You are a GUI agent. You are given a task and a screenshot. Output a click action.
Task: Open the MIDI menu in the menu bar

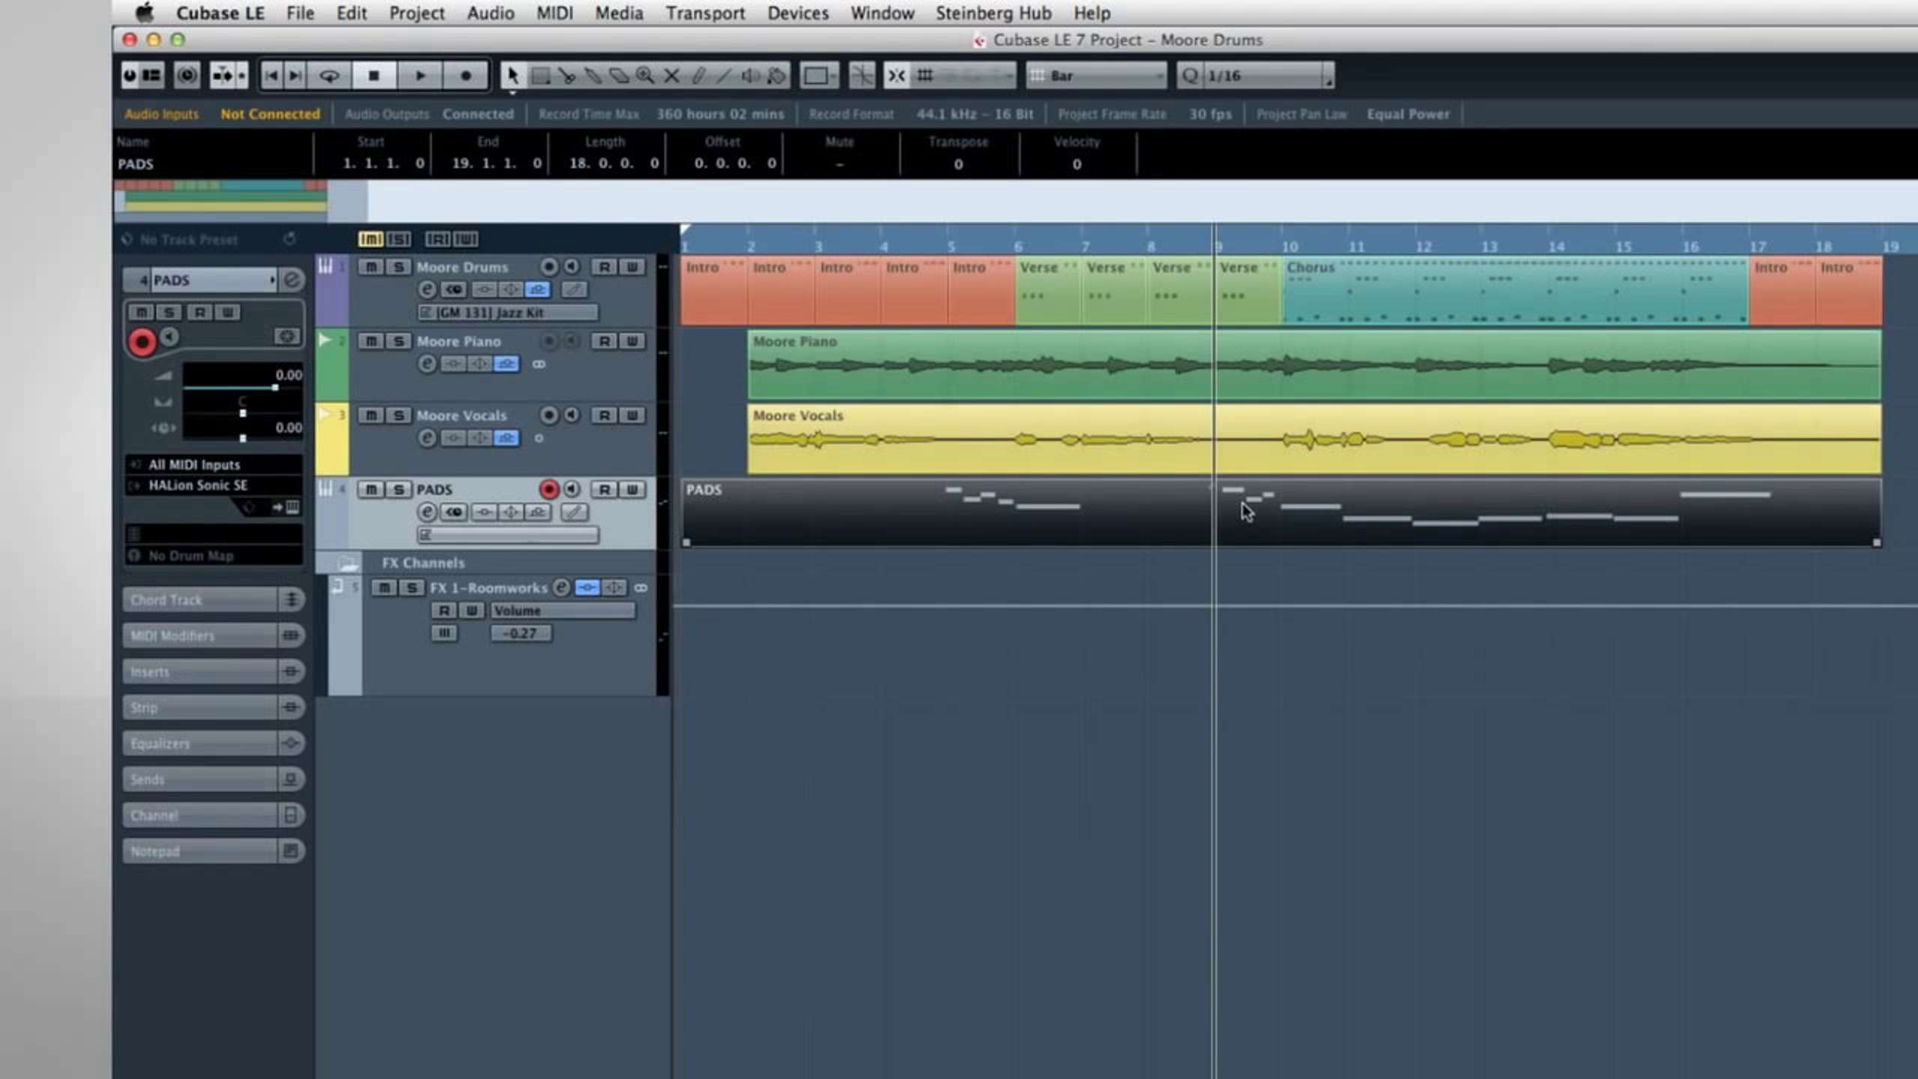coord(554,13)
